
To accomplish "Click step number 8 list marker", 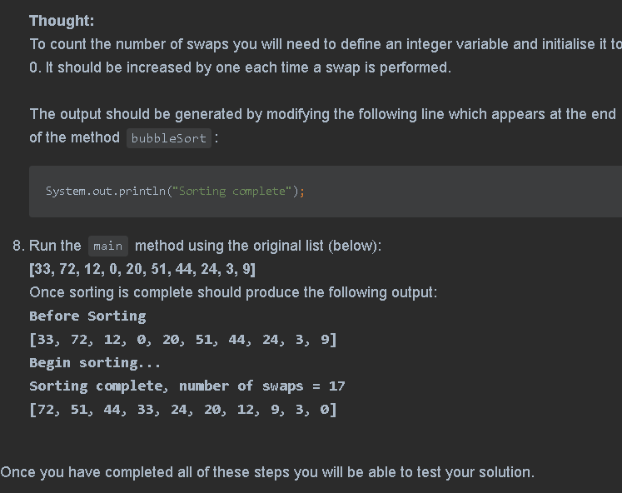I will [18, 246].
